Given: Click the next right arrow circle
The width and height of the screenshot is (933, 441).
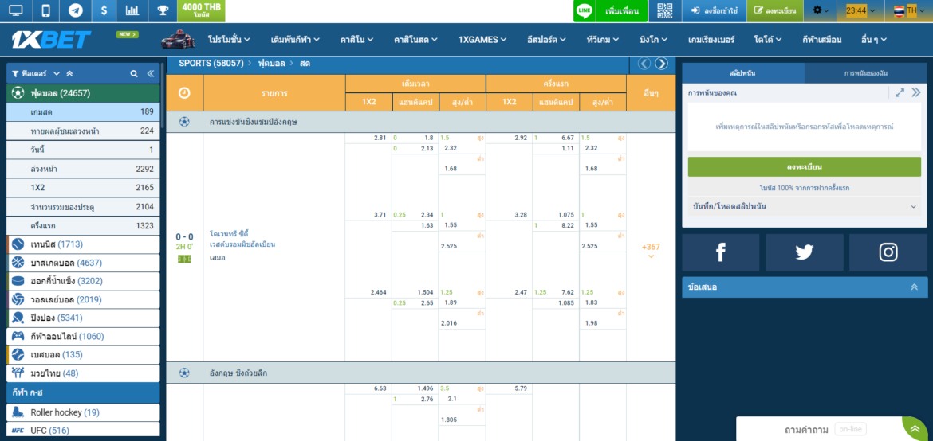Looking at the screenshot, I should [x=661, y=64].
